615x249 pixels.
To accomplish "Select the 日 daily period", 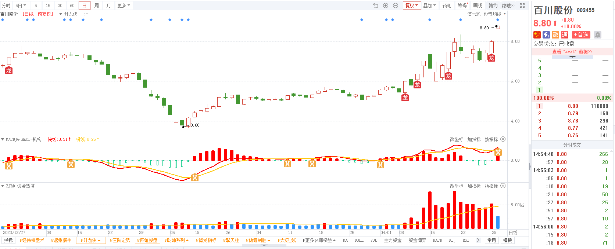I will 84,6.
